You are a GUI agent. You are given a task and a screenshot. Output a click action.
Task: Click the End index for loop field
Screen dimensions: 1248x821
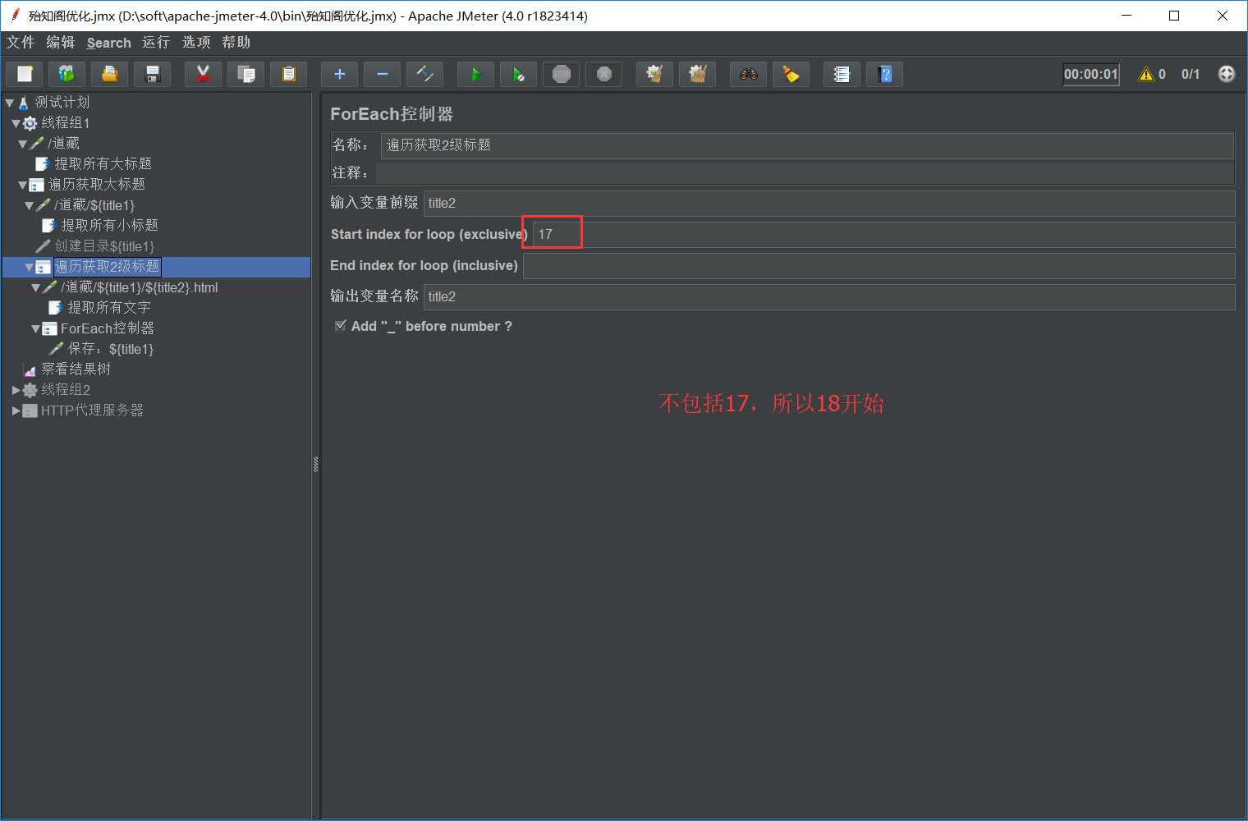[x=879, y=265]
